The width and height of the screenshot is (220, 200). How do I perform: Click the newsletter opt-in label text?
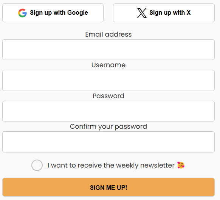(111, 165)
